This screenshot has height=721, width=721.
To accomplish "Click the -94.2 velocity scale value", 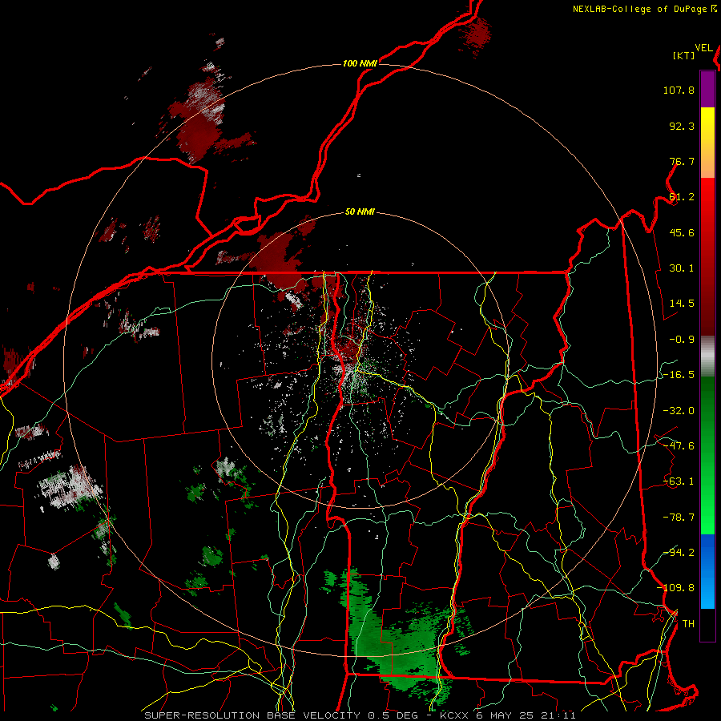I will (x=679, y=553).
